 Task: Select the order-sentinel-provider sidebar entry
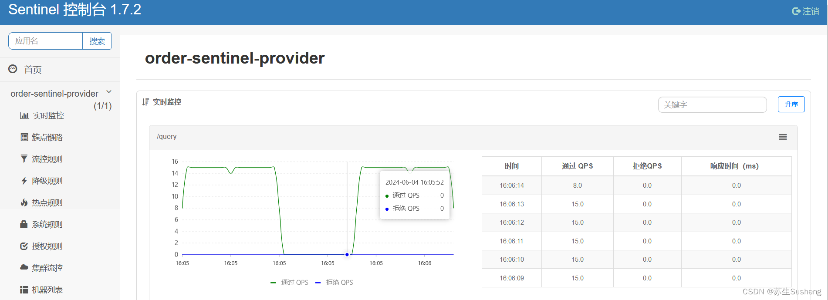(54, 94)
